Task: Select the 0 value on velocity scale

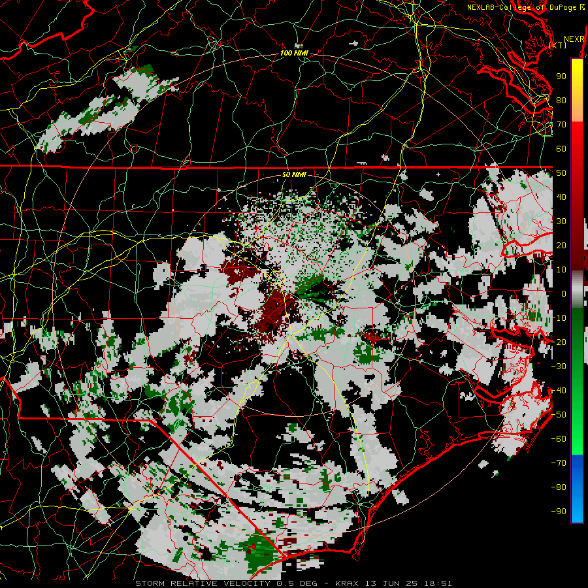Action: [x=564, y=294]
